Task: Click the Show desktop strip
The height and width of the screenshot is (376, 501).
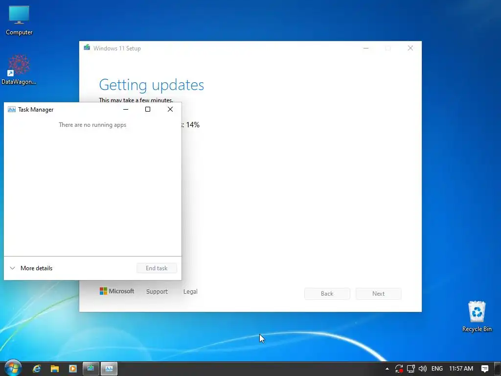Action: point(498,369)
